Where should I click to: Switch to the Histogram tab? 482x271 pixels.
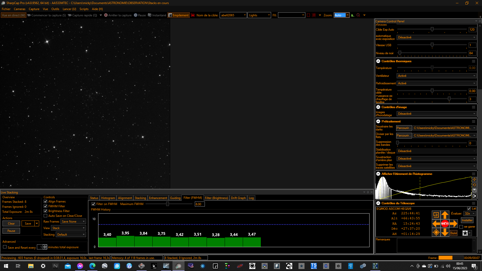tap(108, 198)
